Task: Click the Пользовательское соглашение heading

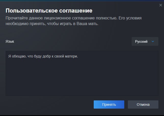Action: [49, 10]
